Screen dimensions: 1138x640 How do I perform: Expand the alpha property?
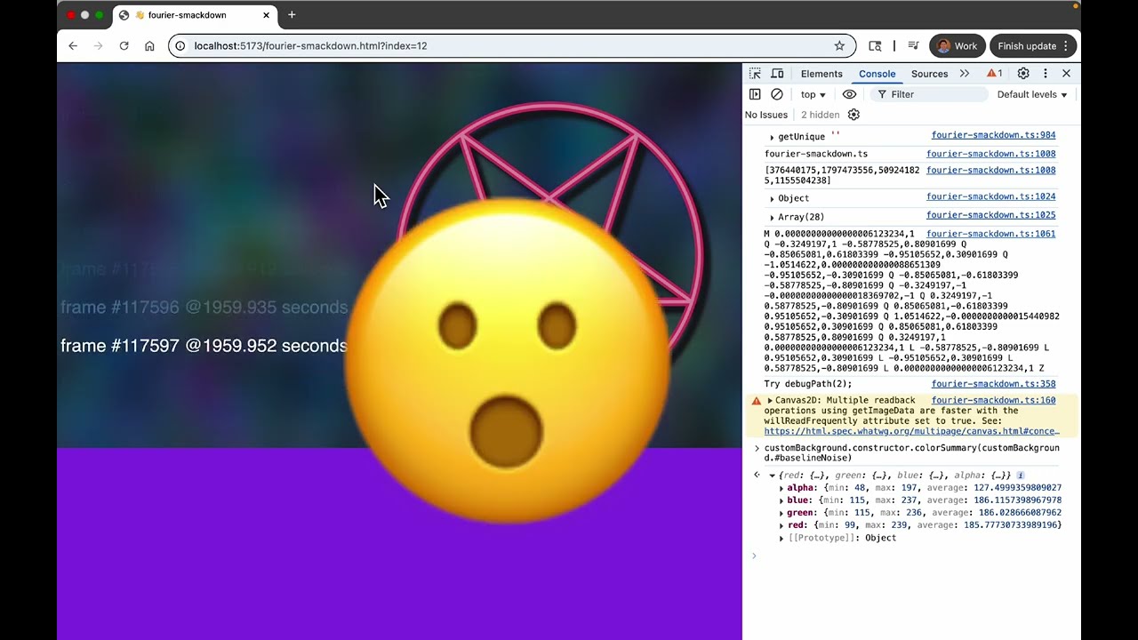781,488
